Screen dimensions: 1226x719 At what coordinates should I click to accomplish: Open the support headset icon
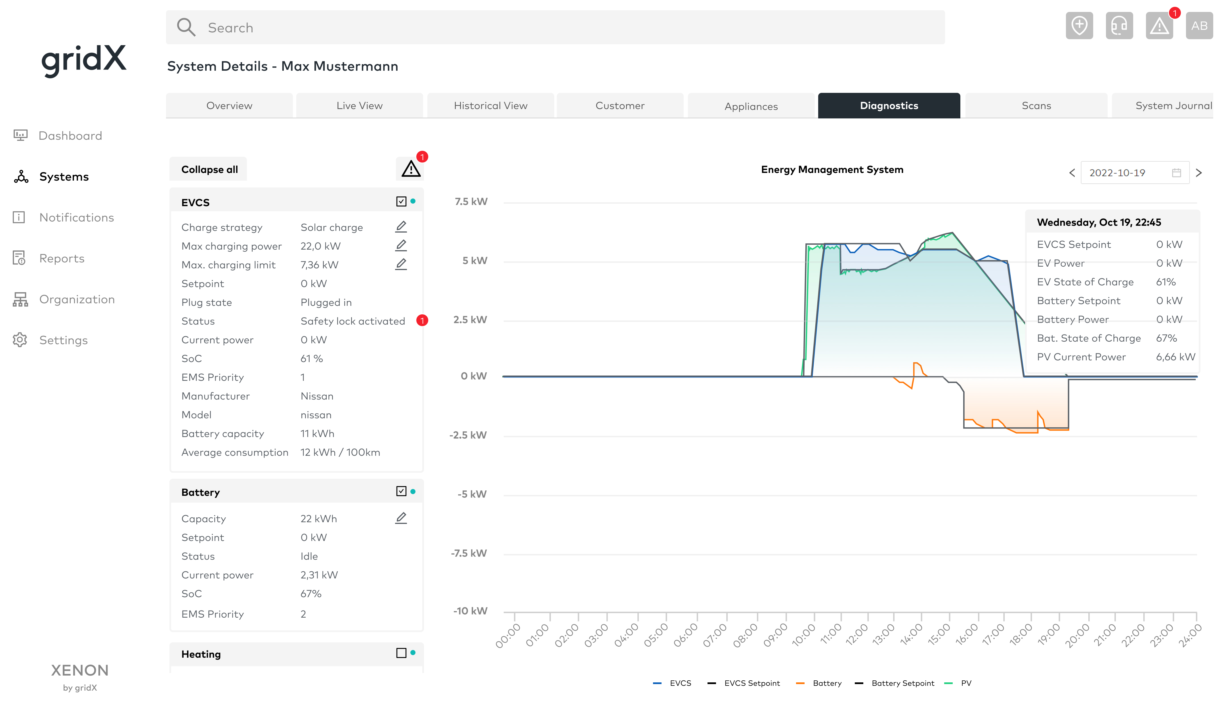click(1119, 25)
